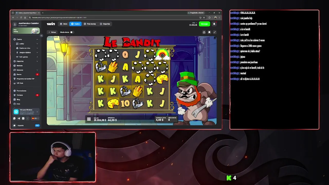
Task: Click the 1win logo
Action: point(51,24)
